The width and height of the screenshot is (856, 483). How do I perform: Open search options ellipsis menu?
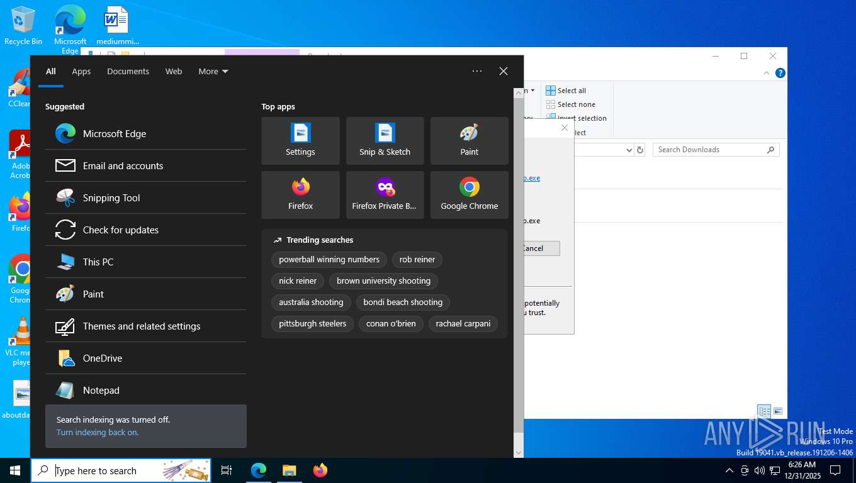(x=477, y=71)
